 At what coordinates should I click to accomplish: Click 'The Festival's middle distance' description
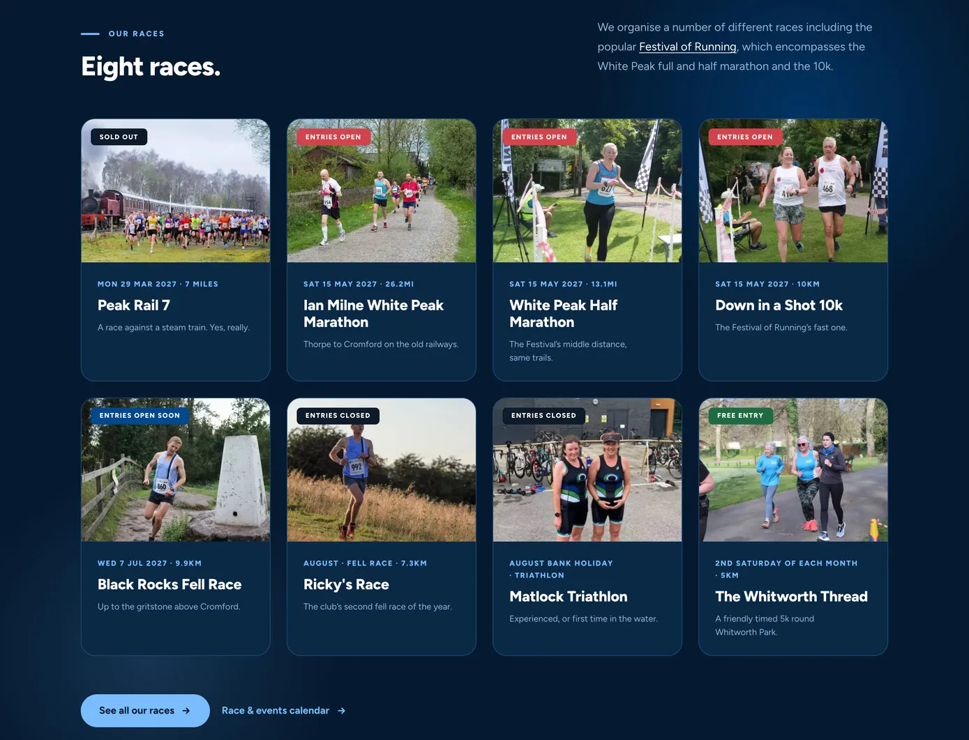(x=568, y=351)
